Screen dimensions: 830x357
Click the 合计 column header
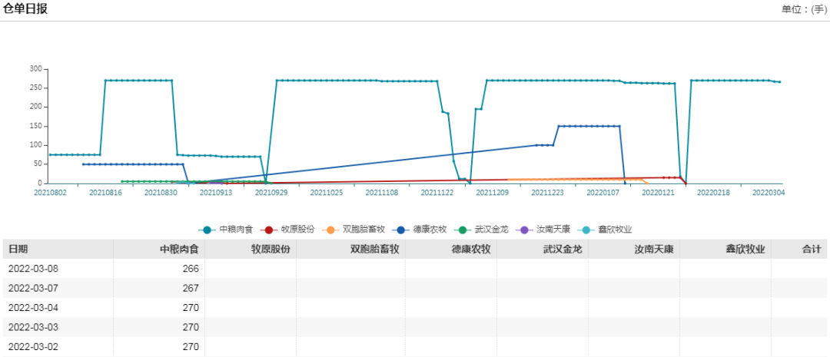click(x=812, y=250)
